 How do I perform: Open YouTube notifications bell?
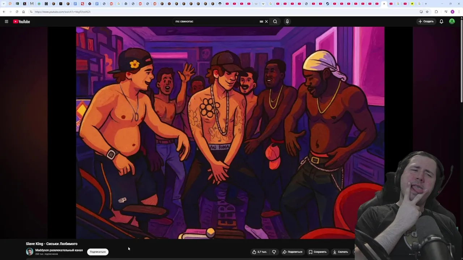(441, 21)
